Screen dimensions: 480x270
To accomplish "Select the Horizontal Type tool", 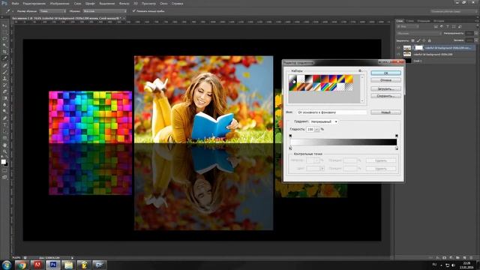I will (x=4, y=125).
